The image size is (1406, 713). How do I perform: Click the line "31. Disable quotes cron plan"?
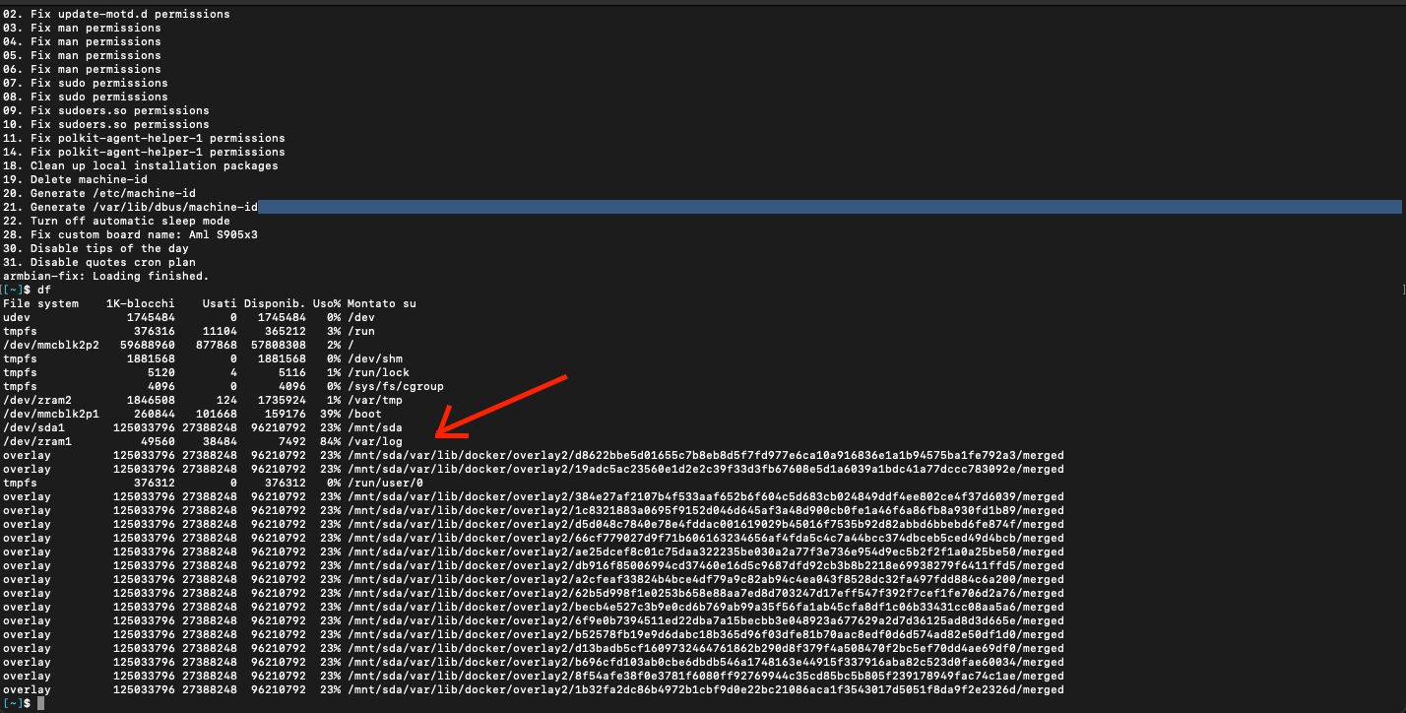click(99, 262)
